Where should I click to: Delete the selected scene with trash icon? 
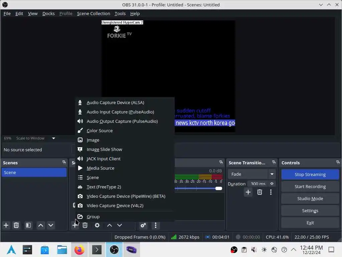click(16, 225)
